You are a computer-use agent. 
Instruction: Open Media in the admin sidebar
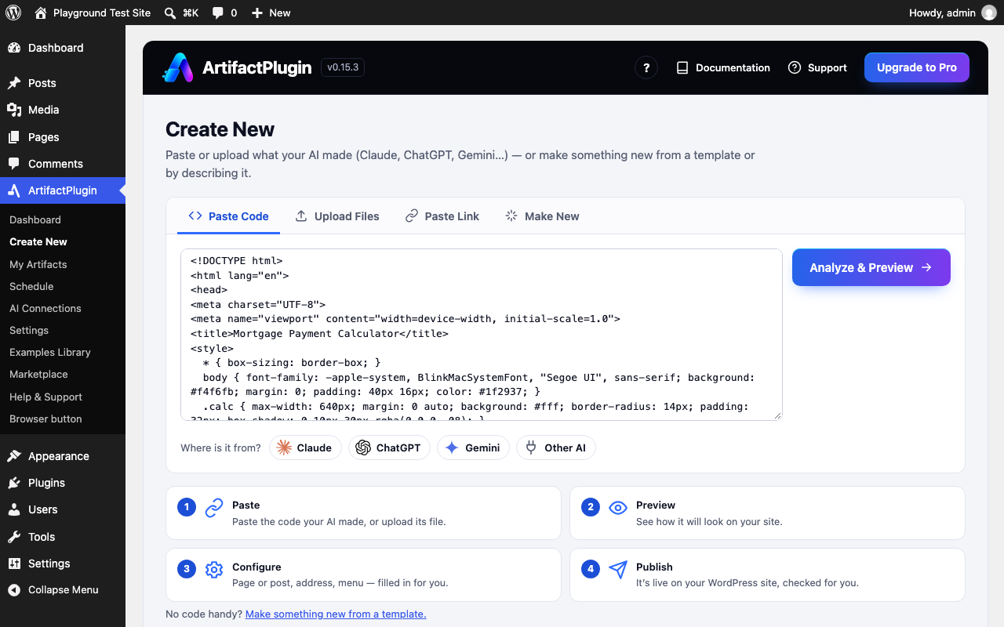pyautogui.click(x=63, y=110)
